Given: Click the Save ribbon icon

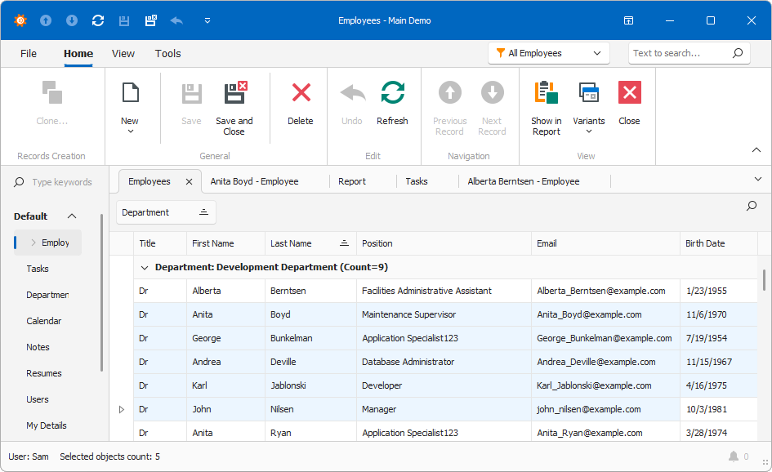Looking at the screenshot, I should (x=191, y=93).
